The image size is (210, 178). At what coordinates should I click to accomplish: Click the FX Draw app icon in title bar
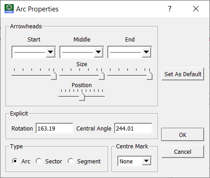pos(9,9)
